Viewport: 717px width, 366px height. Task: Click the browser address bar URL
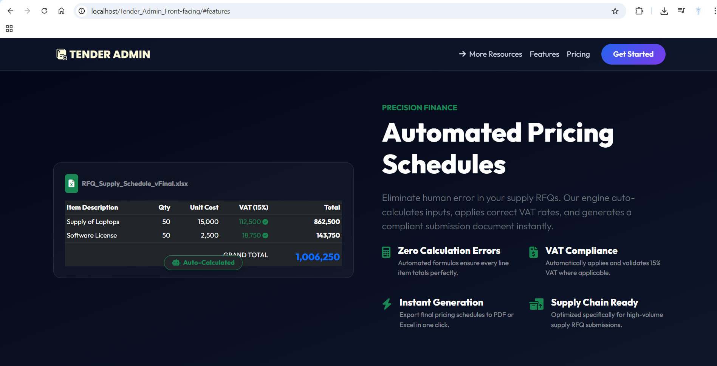pos(161,11)
